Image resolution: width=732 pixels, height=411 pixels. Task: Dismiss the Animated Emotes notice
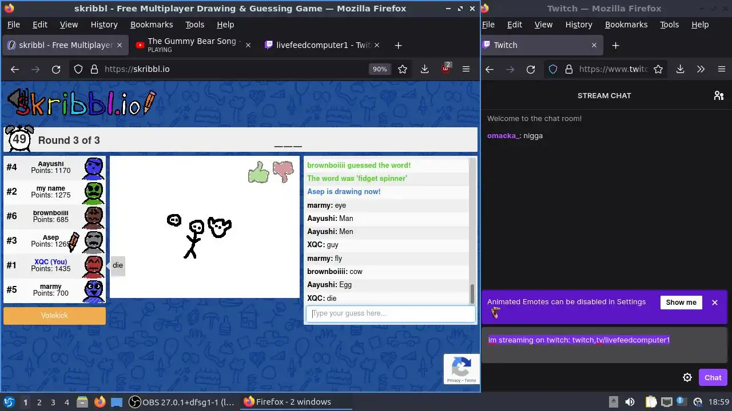(x=714, y=303)
